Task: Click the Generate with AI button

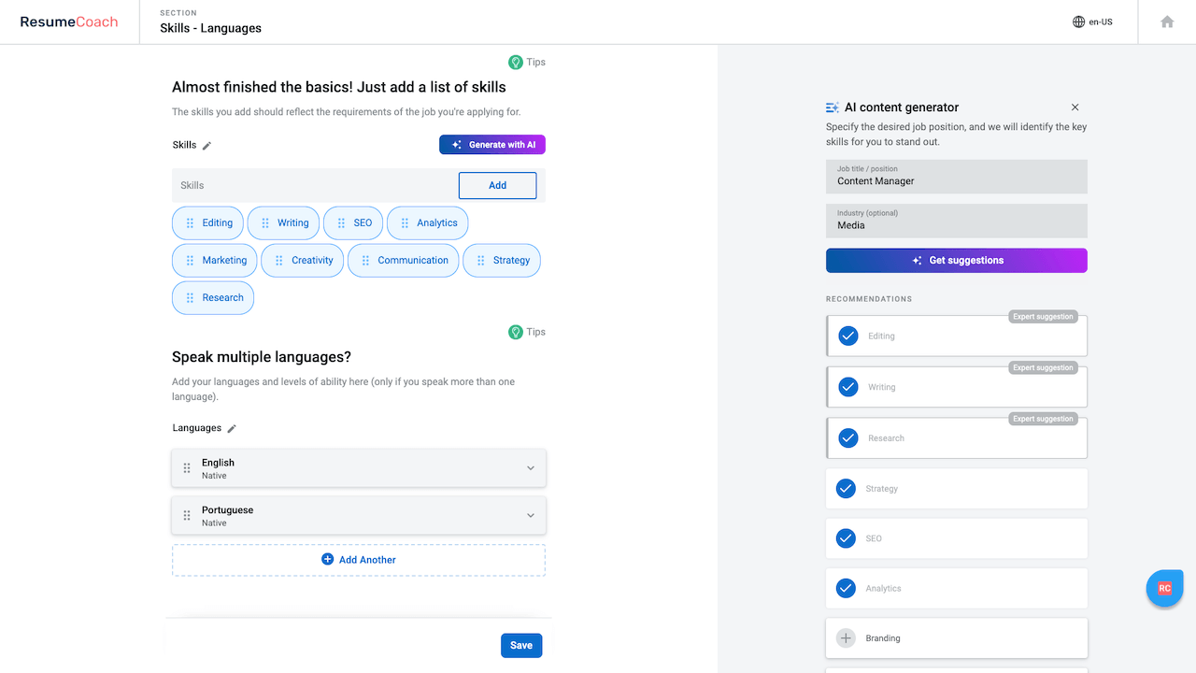Action: tap(492, 145)
